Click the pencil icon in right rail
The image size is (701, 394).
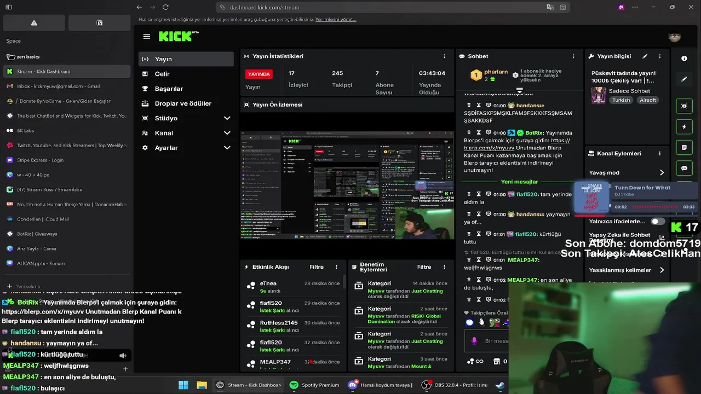coord(684,79)
